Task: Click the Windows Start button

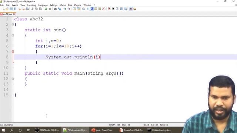Action: pyautogui.click(x=3, y=130)
